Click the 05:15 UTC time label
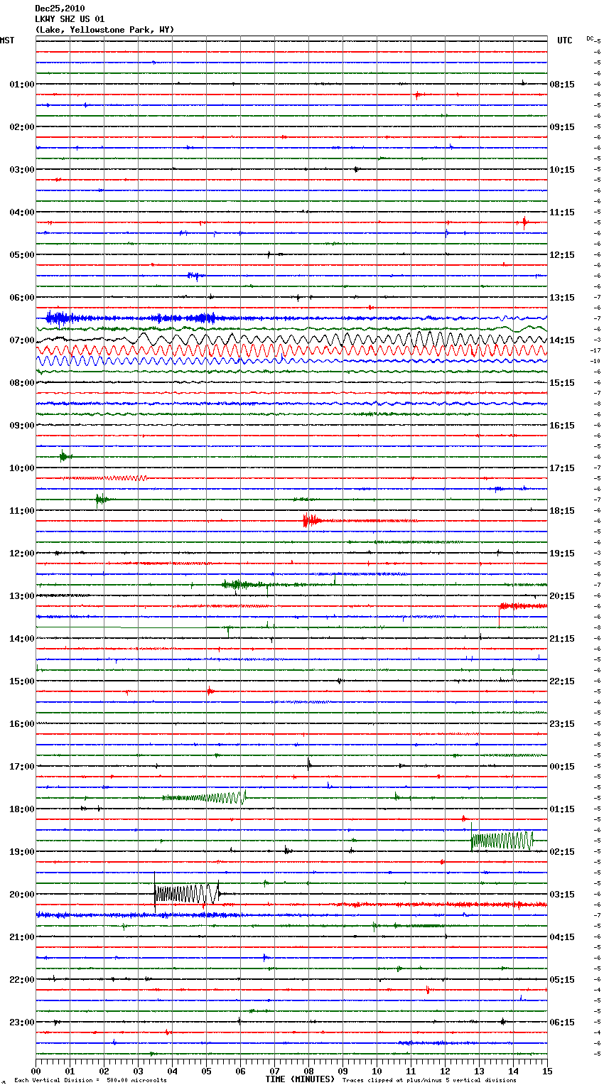The height and width of the screenshot is (1090, 604). (x=562, y=980)
